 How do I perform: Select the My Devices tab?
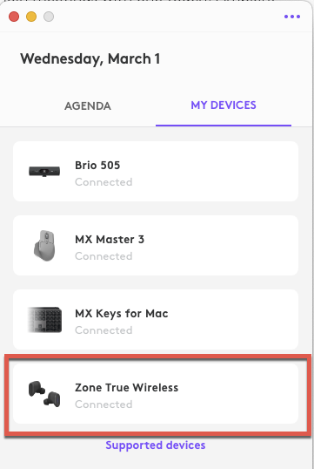[224, 105]
